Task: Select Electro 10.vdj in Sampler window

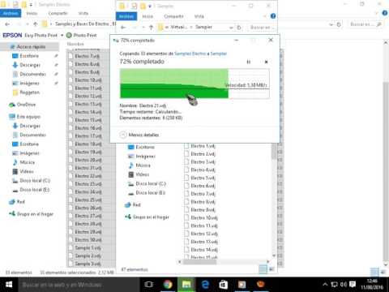Action: click(204, 217)
